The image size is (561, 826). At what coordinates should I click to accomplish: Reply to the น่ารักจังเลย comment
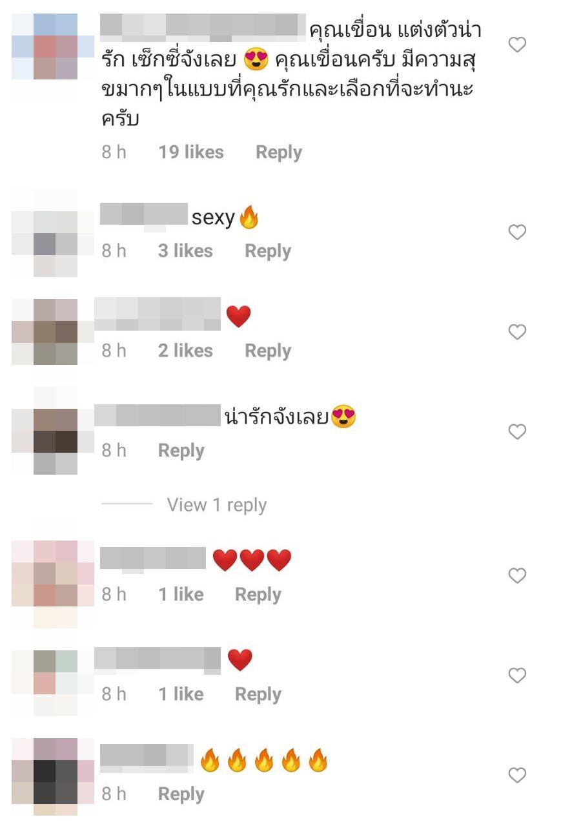pyautogui.click(x=181, y=451)
